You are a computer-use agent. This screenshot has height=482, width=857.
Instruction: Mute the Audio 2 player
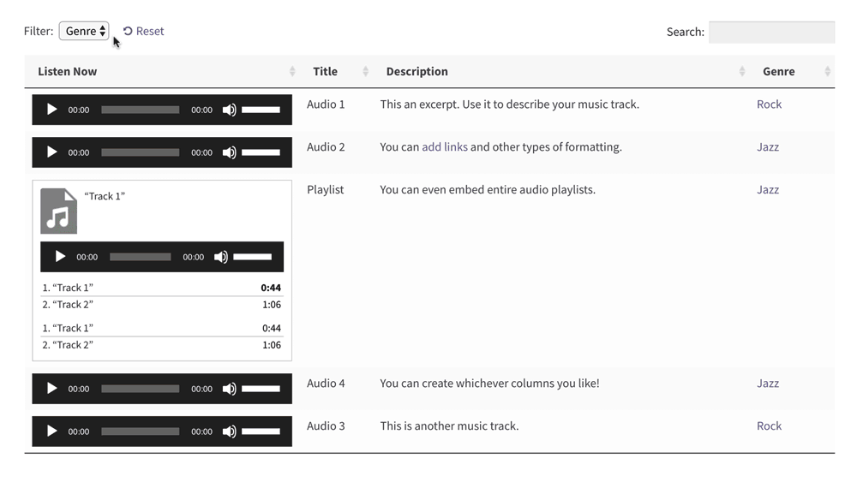229,152
